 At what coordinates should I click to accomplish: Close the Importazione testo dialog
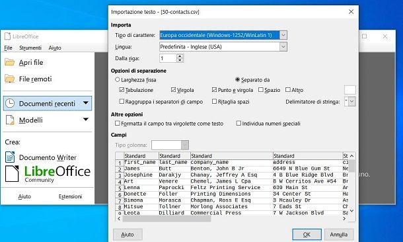point(351,12)
